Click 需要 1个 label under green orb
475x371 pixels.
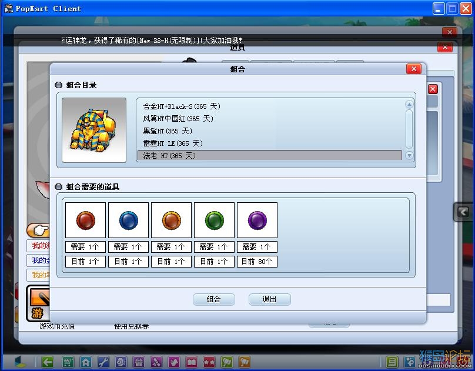(214, 247)
